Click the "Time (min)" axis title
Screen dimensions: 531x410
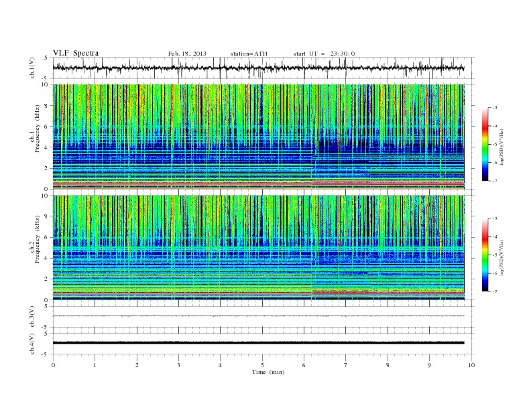tap(268, 372)
